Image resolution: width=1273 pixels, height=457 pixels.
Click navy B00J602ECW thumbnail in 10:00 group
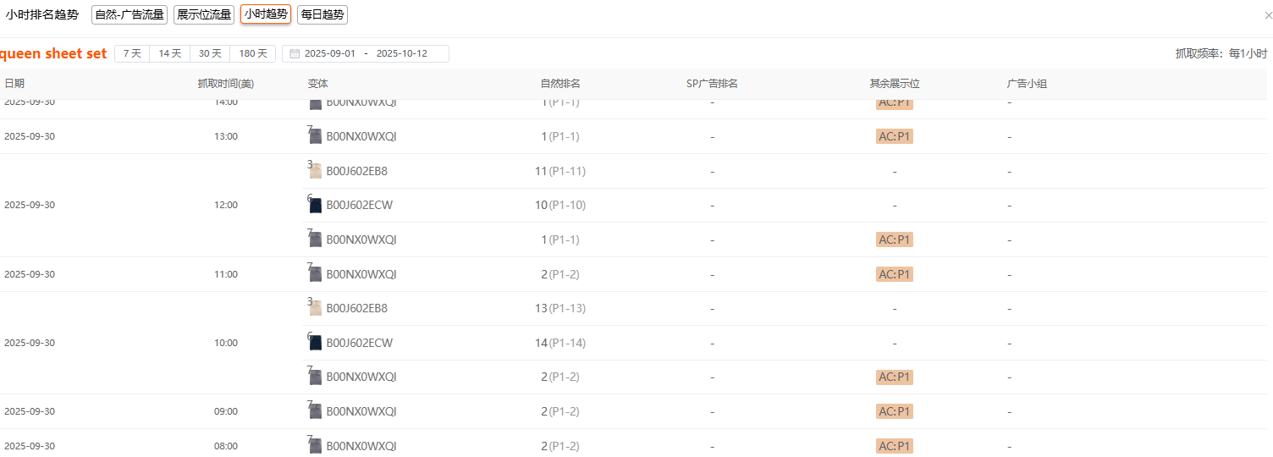[x=316, y=343]
